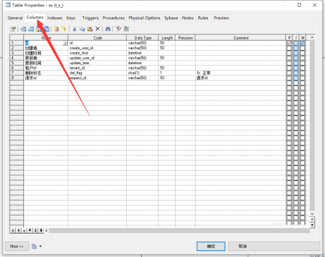The width and height of the screenshot is (325, 257).
Task: Uncheck Primary key box for id row
Action: click(x=289, y=43)
